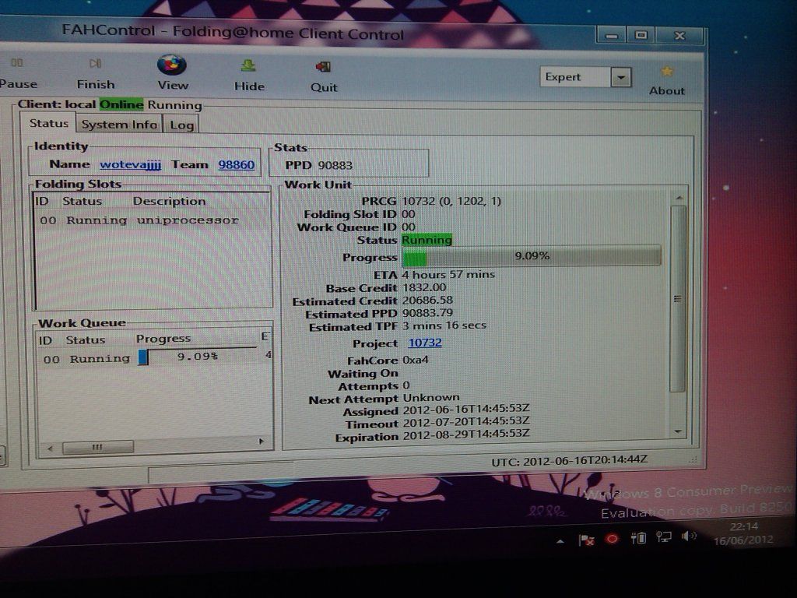The image size is (797, 598).
Task: Quit the client via the Quit icon
Action: pos(323,67)
